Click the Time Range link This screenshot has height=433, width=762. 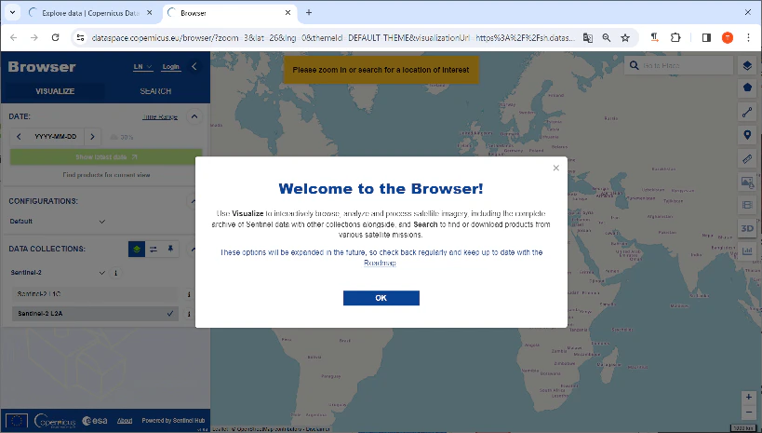[x=160, y=116]
